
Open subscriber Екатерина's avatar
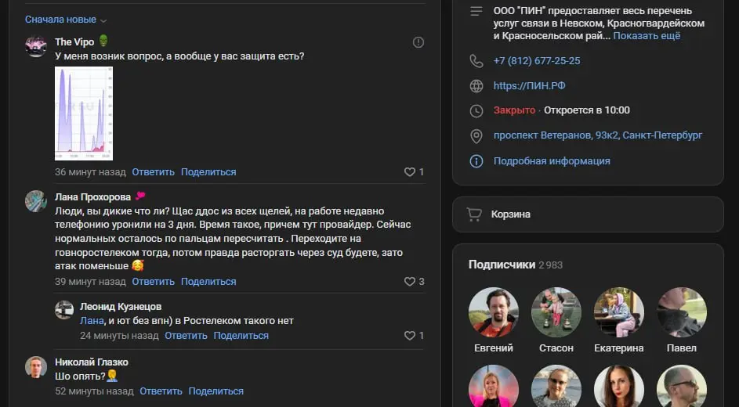[619, 312]
